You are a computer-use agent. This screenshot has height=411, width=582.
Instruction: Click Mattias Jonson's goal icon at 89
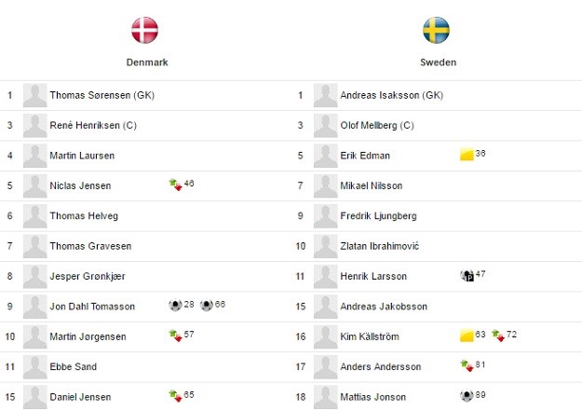(x=467, y=396)
